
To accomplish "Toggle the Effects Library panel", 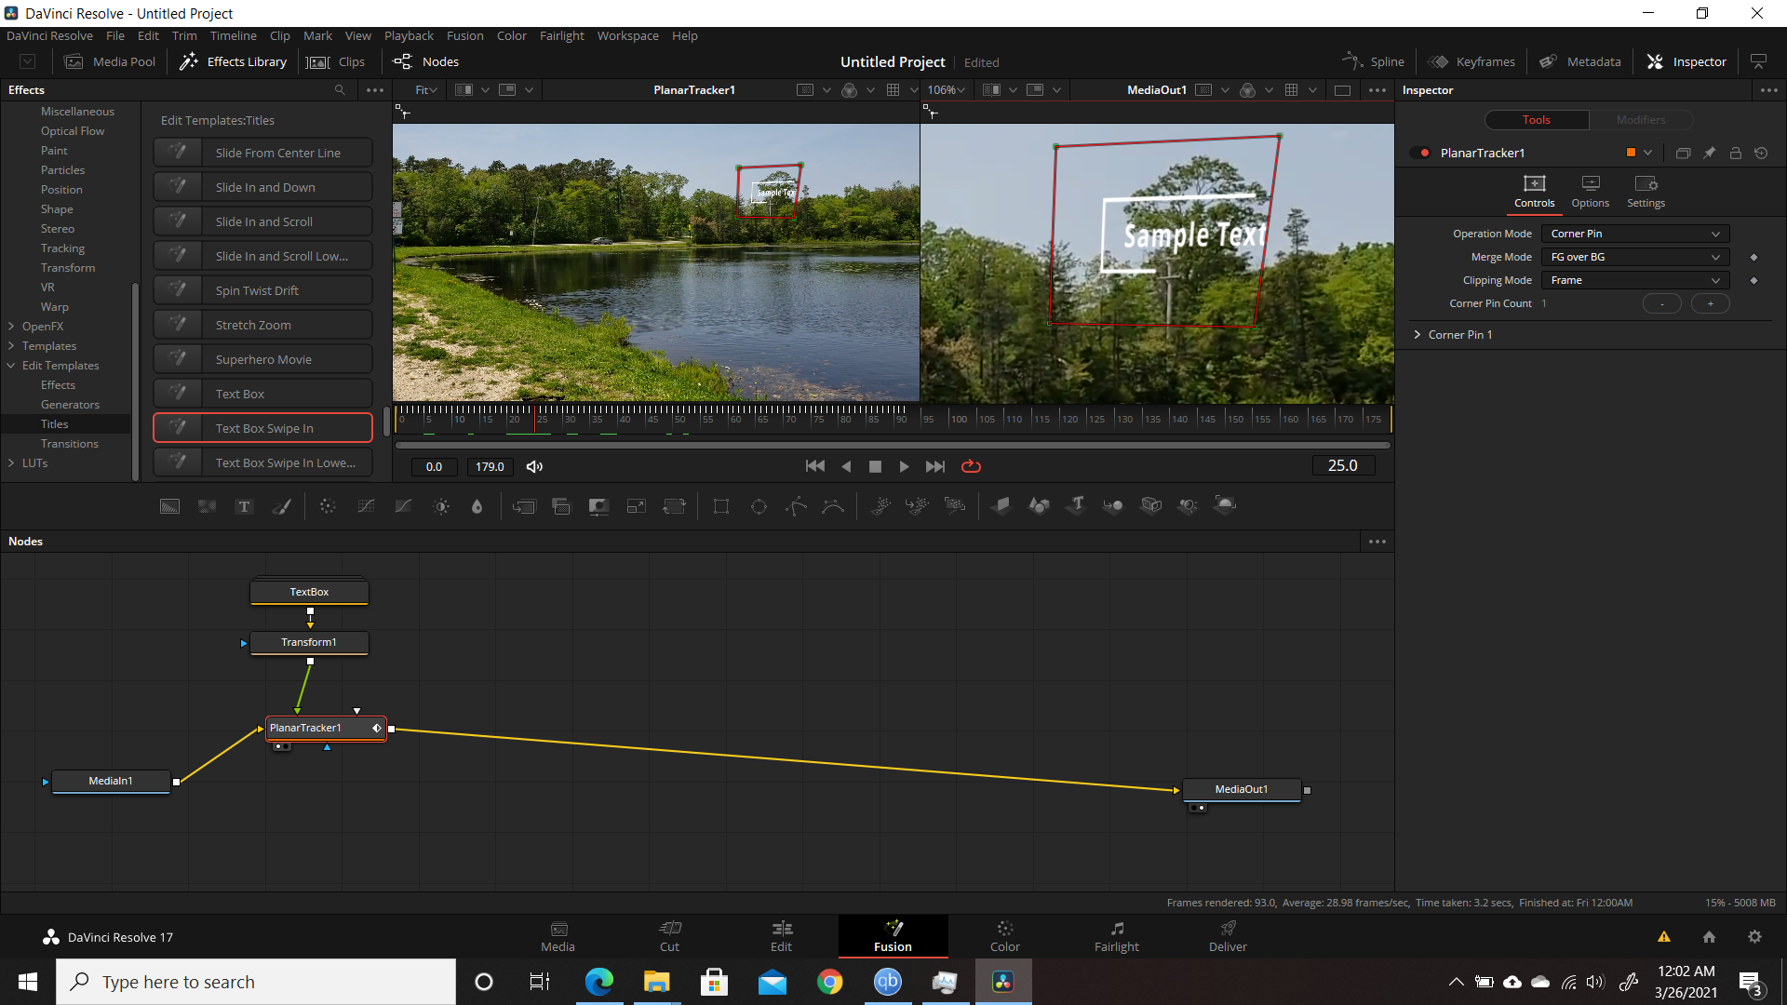I will coord(233,62).
